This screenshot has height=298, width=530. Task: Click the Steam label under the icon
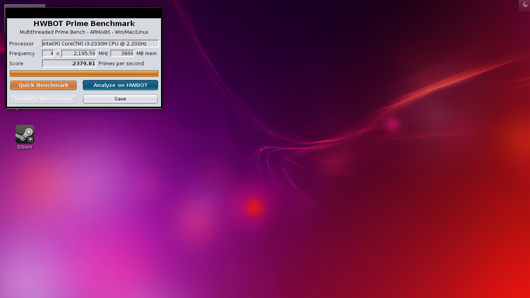25,147
